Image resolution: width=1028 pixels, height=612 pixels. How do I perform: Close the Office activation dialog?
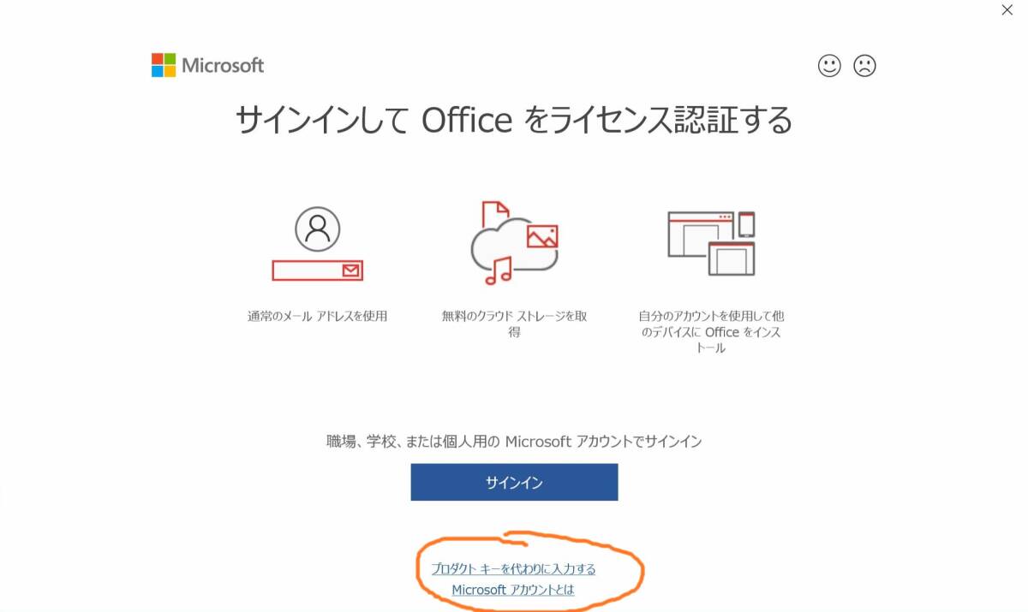click(1007, 10)
